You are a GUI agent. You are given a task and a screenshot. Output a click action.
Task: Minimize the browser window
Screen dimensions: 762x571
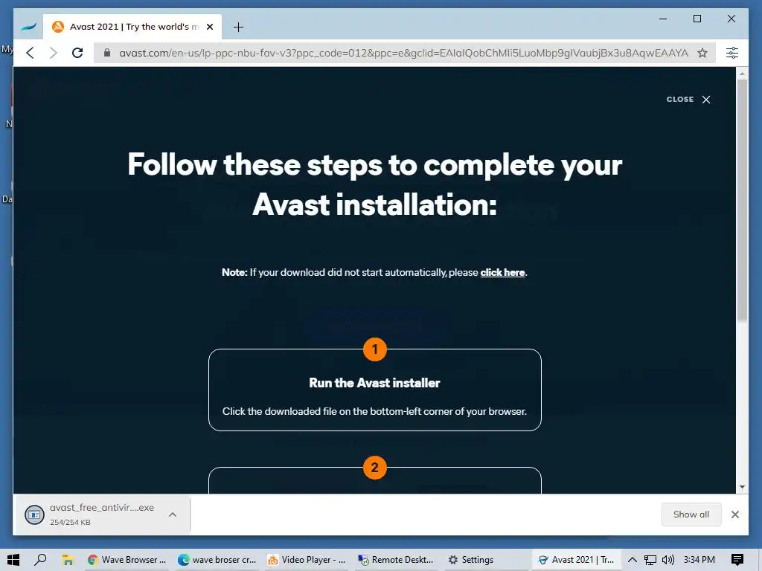(x=663, y=19)
